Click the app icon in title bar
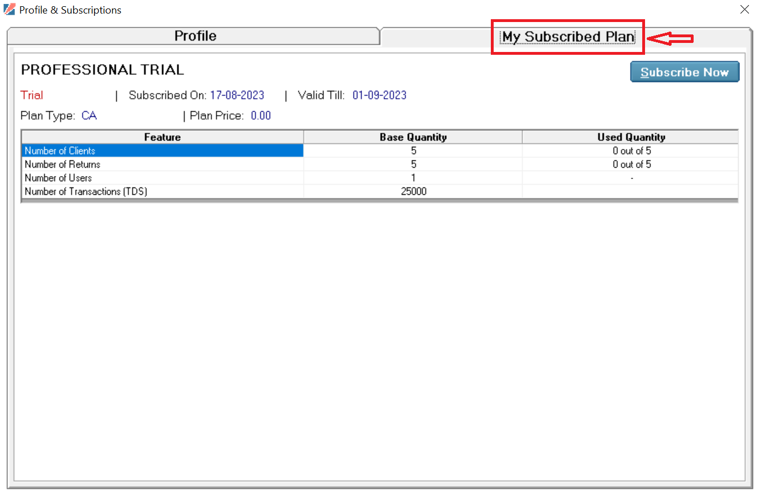The height and width of the screenshot is (493, 758). pos(9,10)
